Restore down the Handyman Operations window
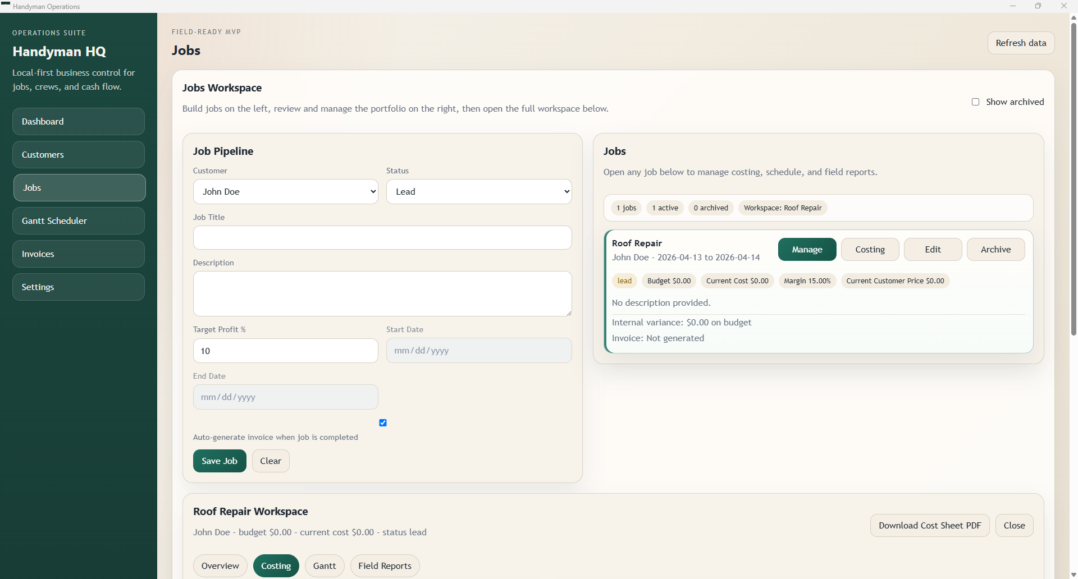 (1038, 6)
